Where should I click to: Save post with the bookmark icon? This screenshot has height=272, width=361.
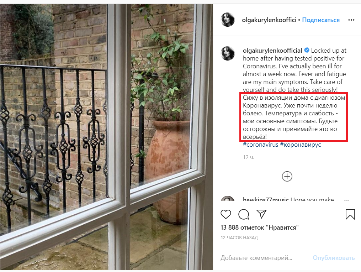click(x=350, y=214)
